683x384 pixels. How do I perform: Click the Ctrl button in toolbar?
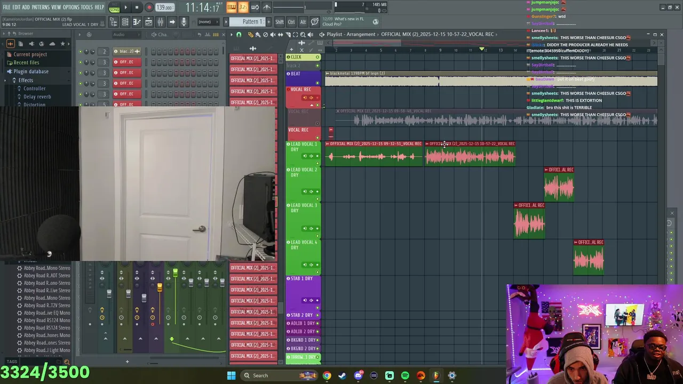(291, 22)
